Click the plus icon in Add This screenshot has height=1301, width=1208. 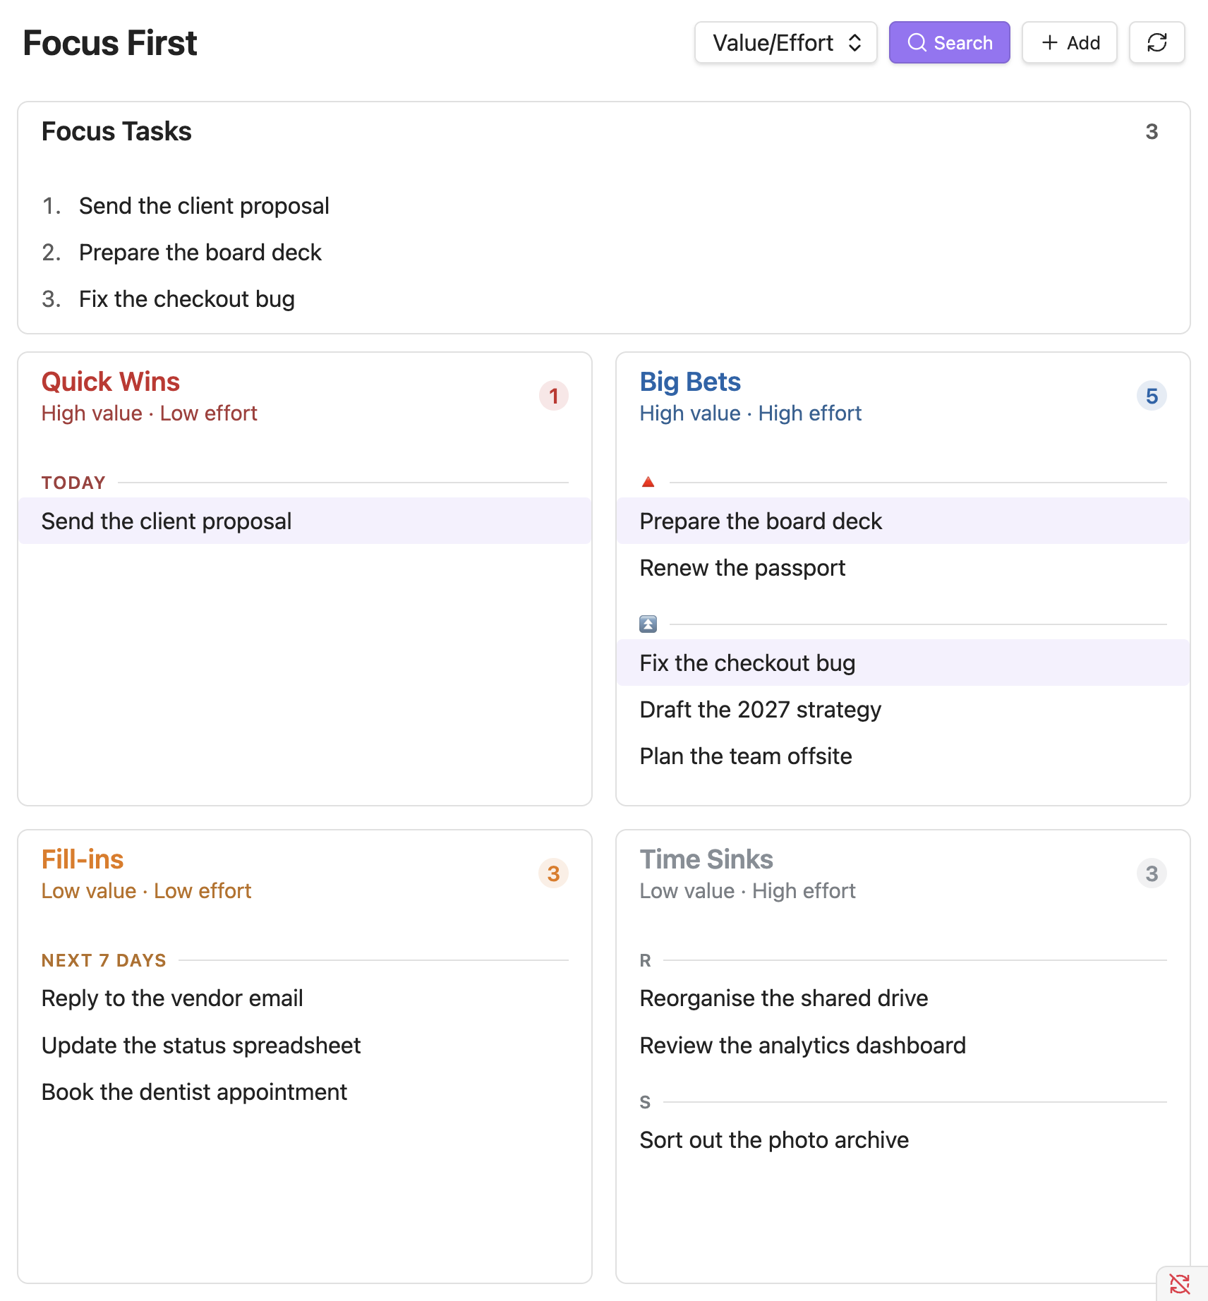coord(1049,42)
